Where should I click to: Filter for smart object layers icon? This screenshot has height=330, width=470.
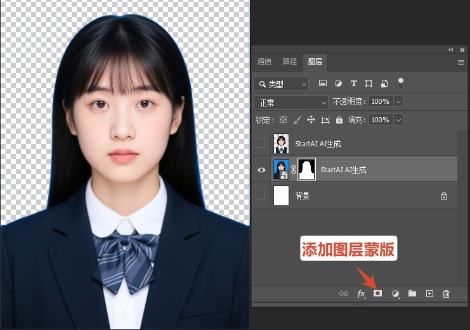pos(384,83)
